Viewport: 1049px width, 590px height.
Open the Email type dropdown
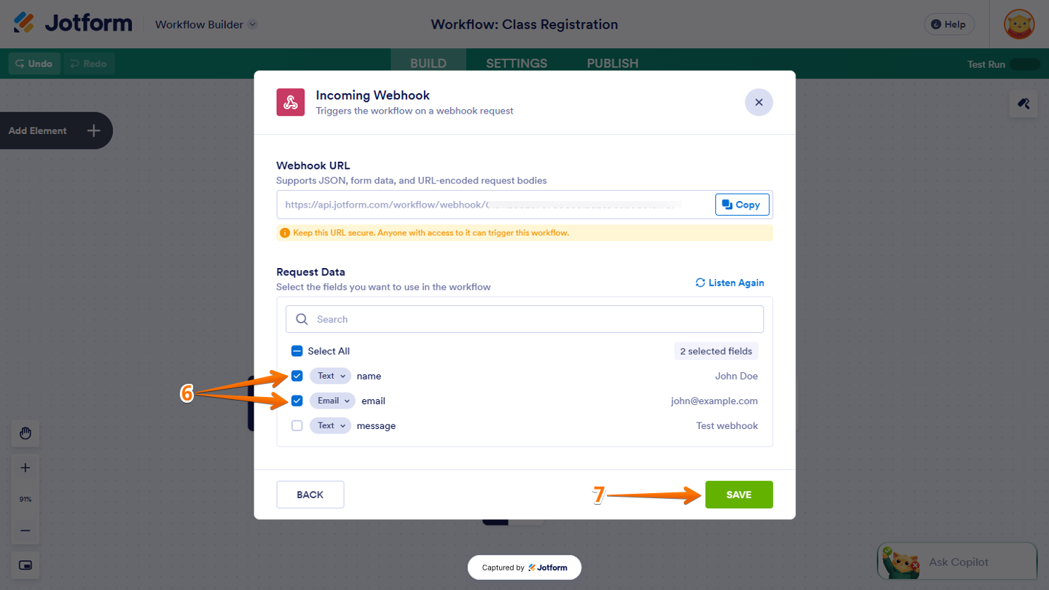(x=333, y=401)
